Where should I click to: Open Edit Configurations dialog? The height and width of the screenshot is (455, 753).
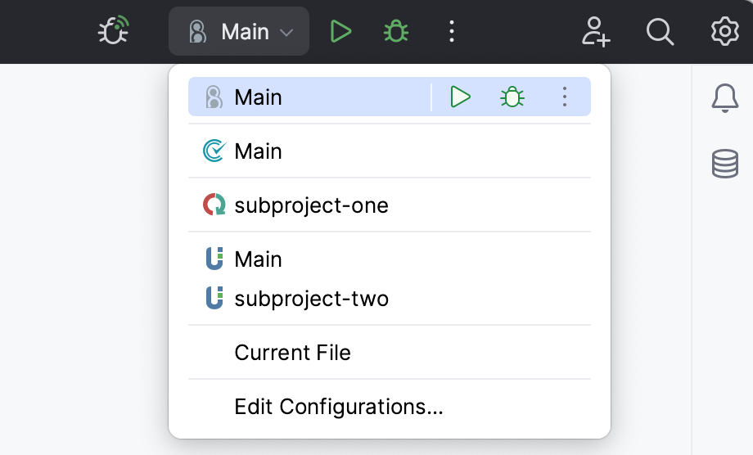click(338, 407)
